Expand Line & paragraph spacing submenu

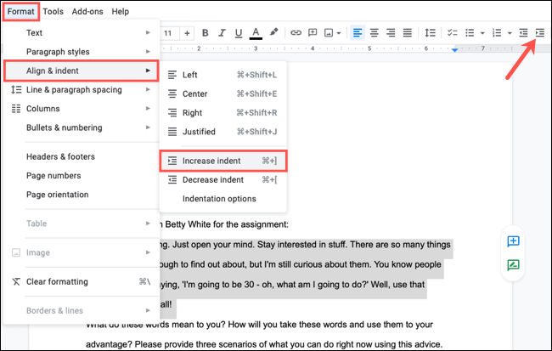point(81,90)
